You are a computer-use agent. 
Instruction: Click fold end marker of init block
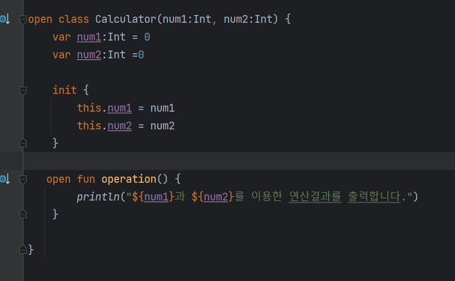[x=23, y=143]
